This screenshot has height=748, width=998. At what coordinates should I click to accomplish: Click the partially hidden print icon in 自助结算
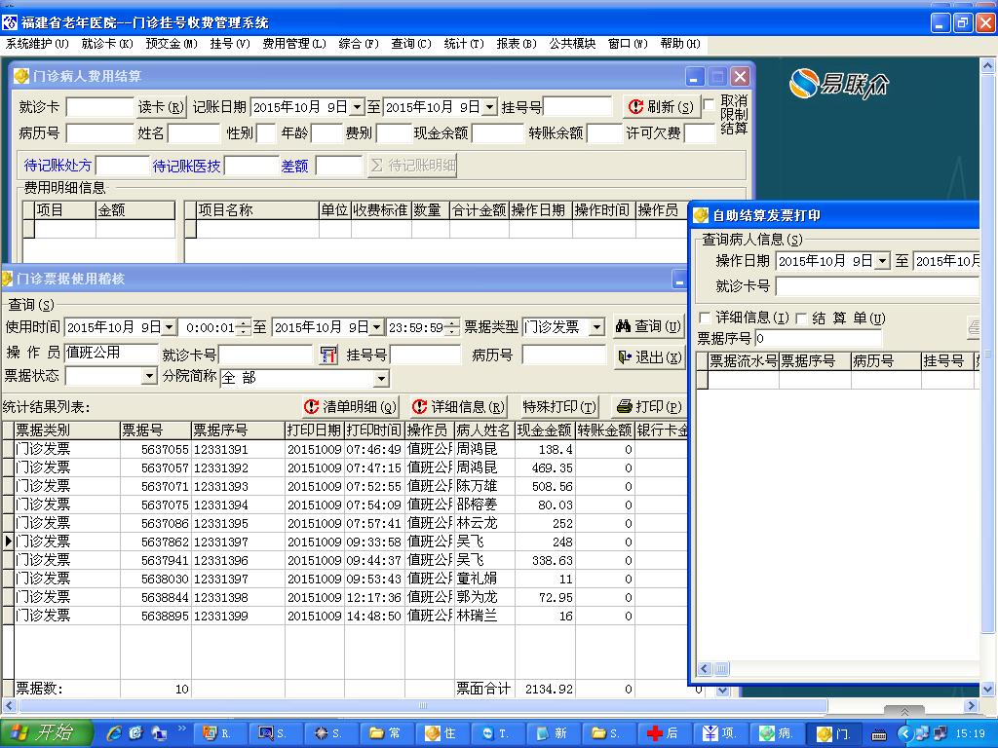click(974, 327)
